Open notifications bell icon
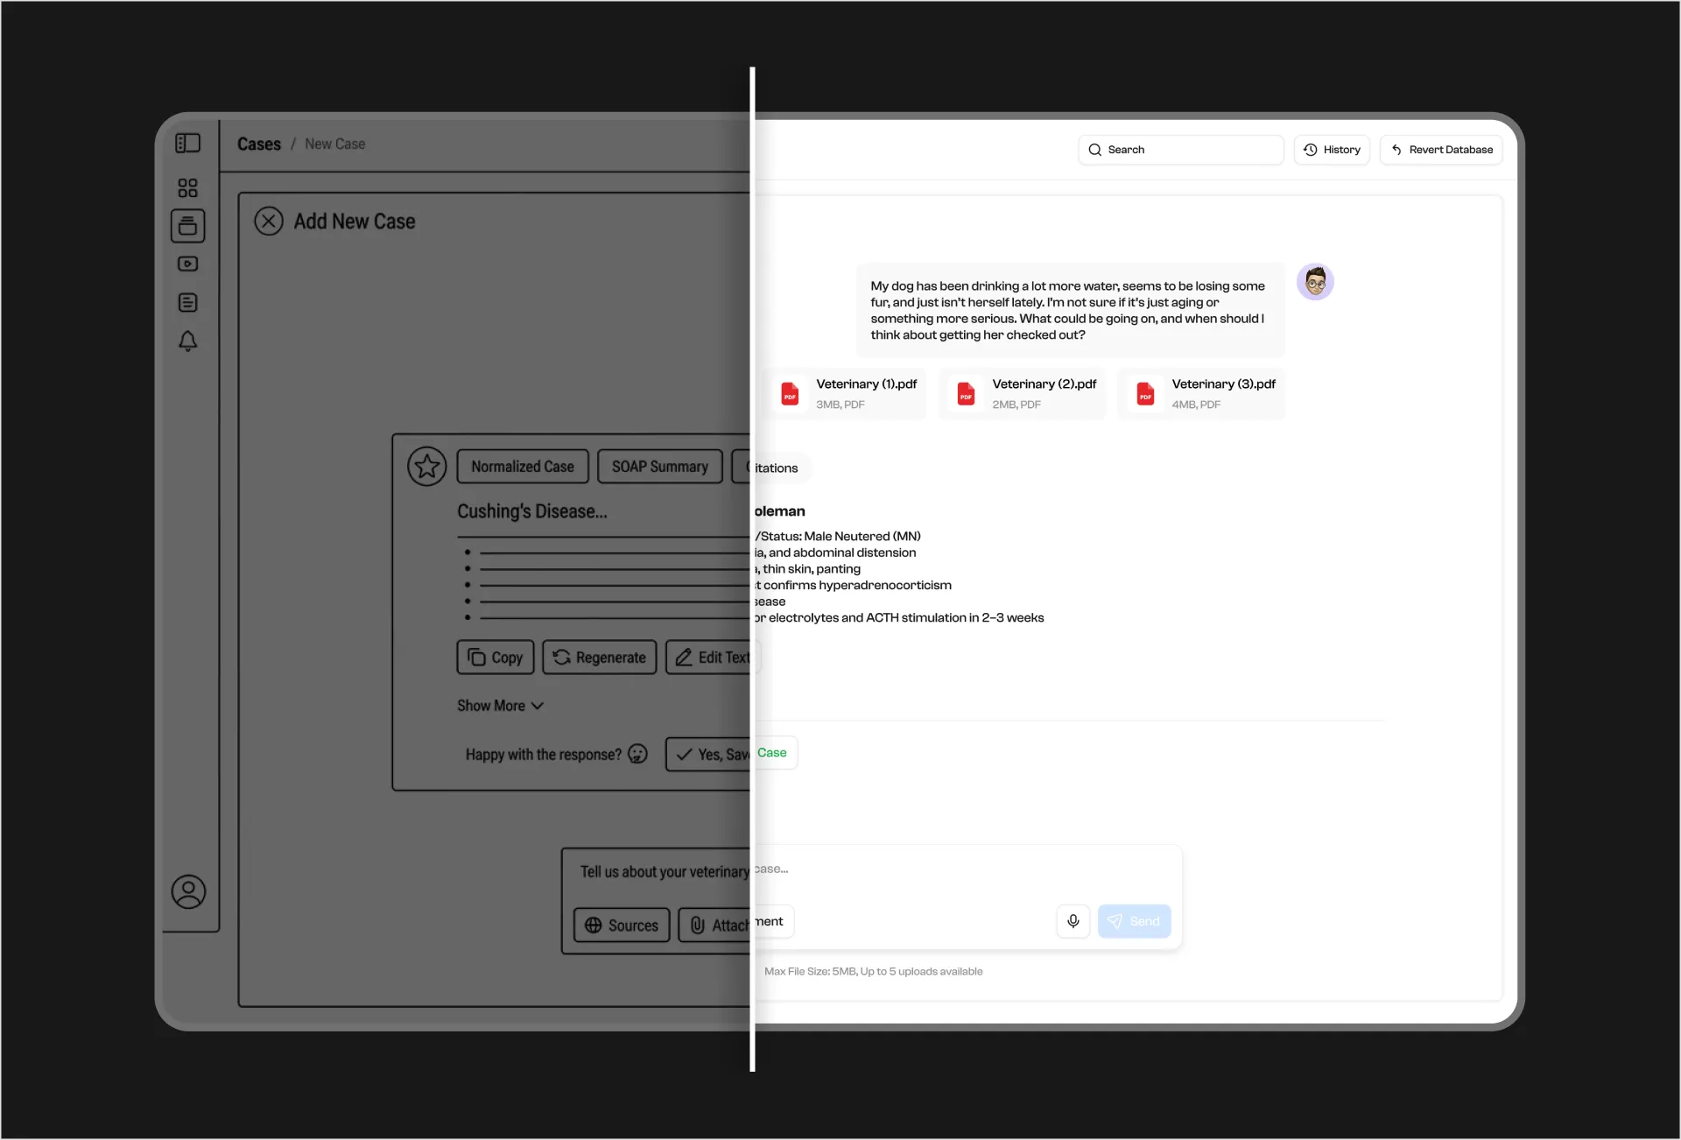The height and width of the screenshot is (1140, 1681). (187, 341)
